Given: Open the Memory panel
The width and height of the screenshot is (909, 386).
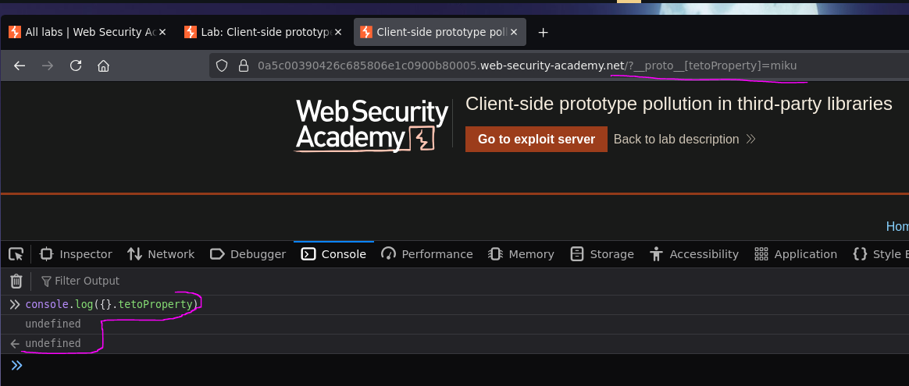Looking at the screenshot, I should (x=521, y=254).
